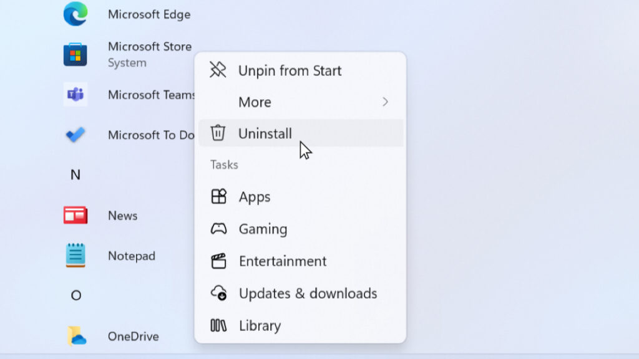Click the letter N section header
The image size is (639, 359).
click(x=75, y=175)
